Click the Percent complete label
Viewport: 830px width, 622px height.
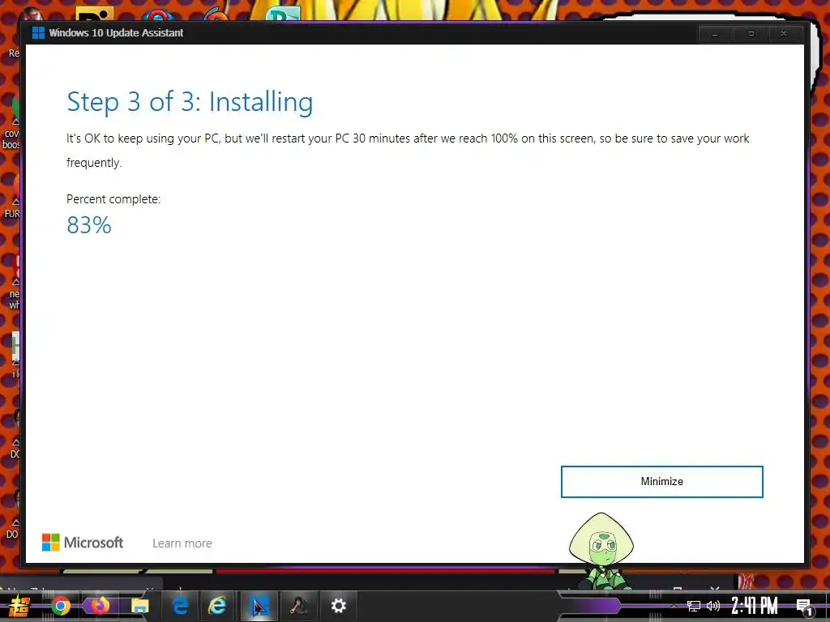(x=113, y=199)
